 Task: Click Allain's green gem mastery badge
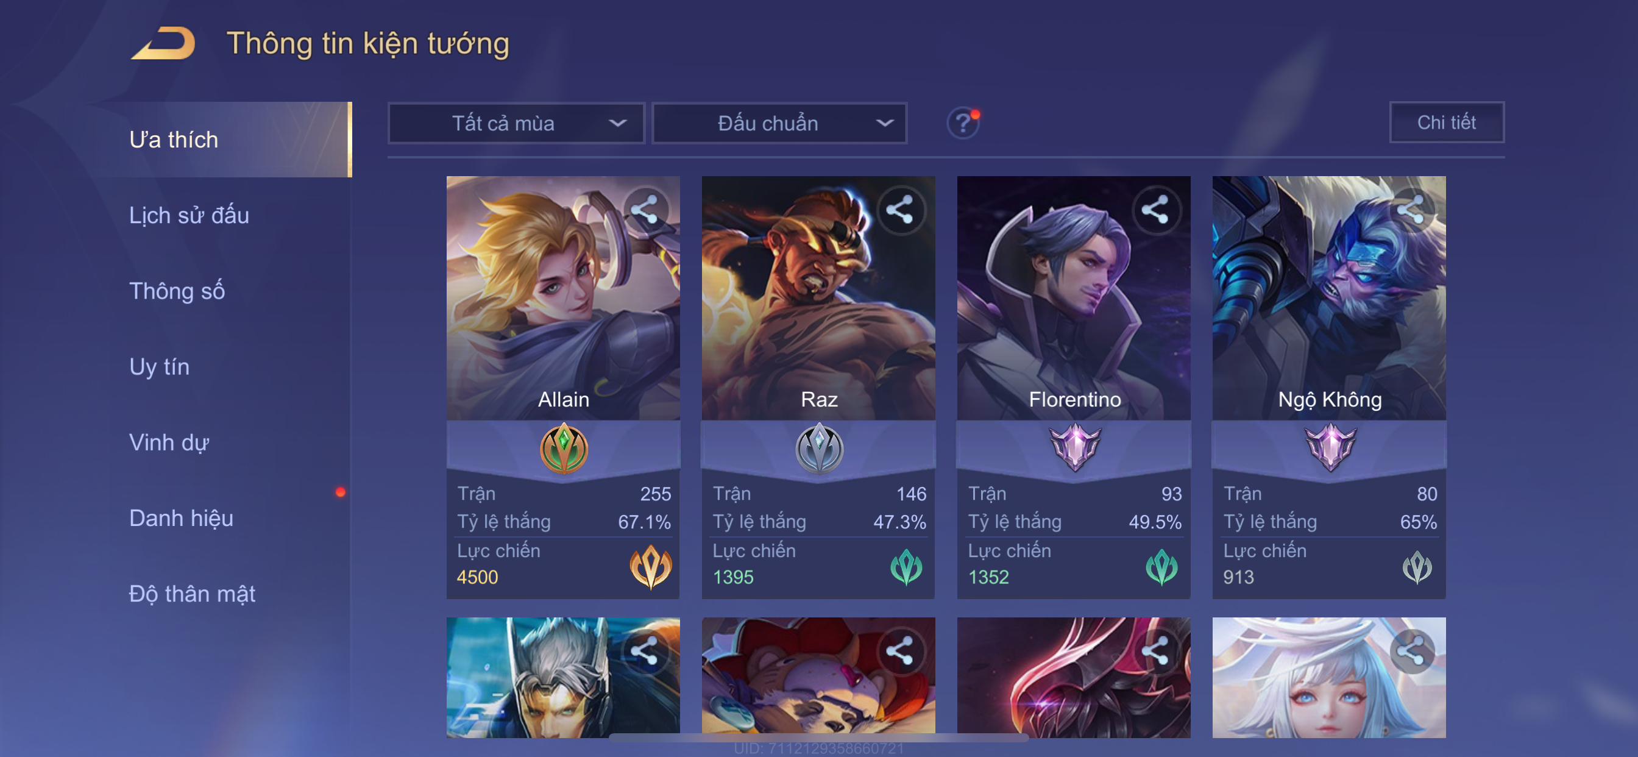564,449
